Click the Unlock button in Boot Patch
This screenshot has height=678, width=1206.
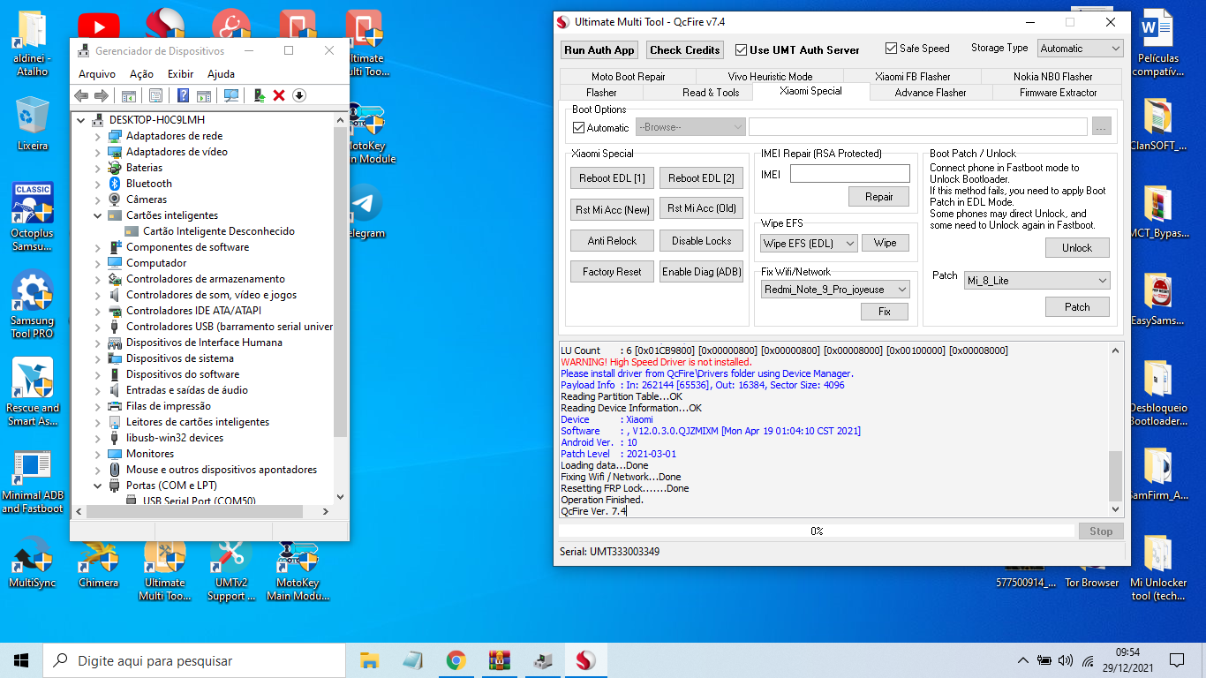click(1077, 248)
